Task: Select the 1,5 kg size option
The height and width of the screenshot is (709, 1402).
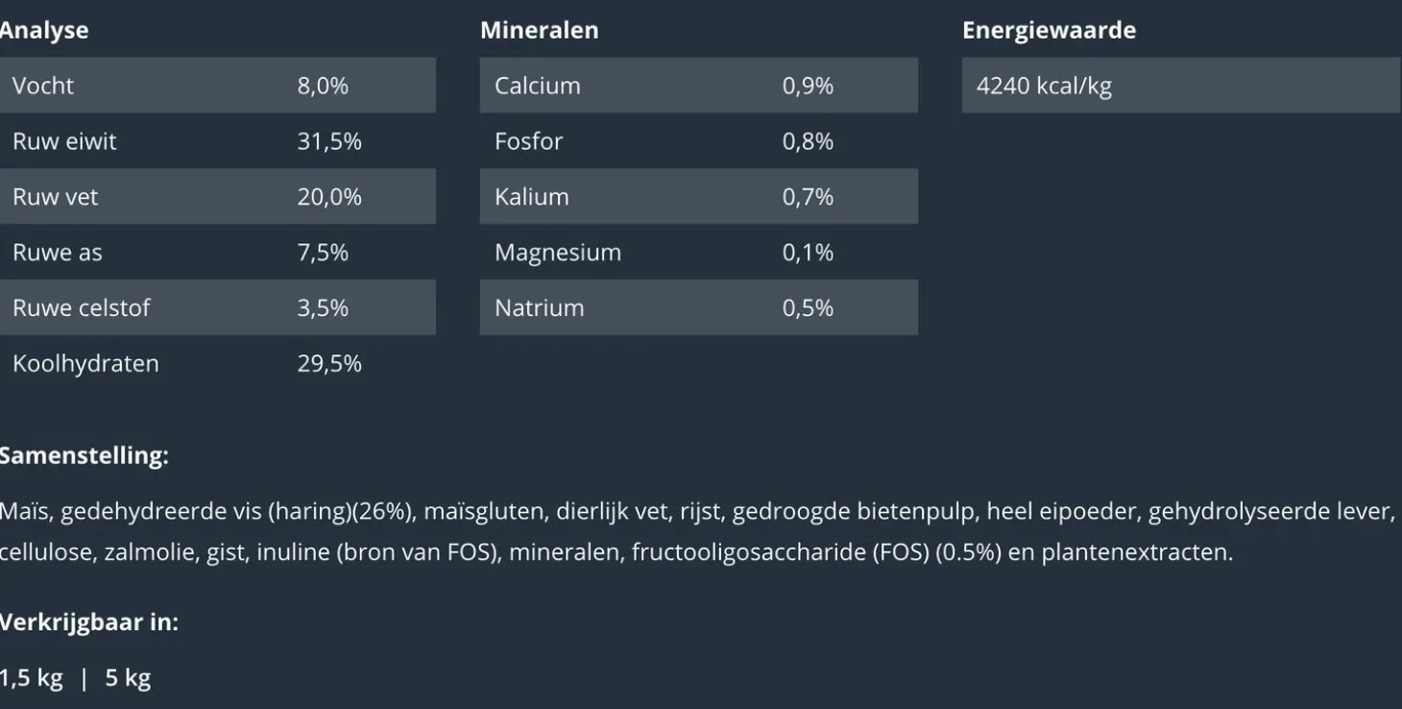Action: click(31, 678)
